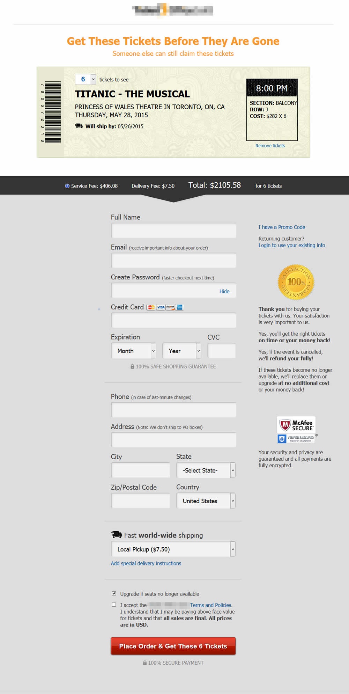Image resolution: width=349 pixels, height=694 pixels.
Task: Open the ticket quantity dropdown
Action: 86,79
